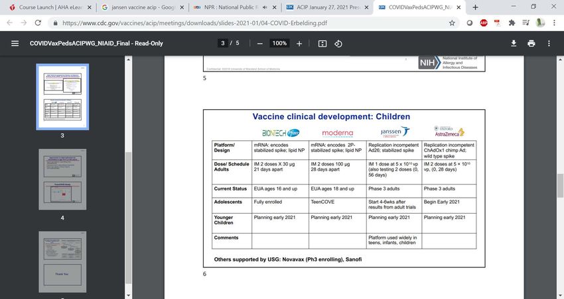Viewport: 564px width, 299px height.
Task: Open the Chrome profile avatar
Action: (x=540, y=23)
